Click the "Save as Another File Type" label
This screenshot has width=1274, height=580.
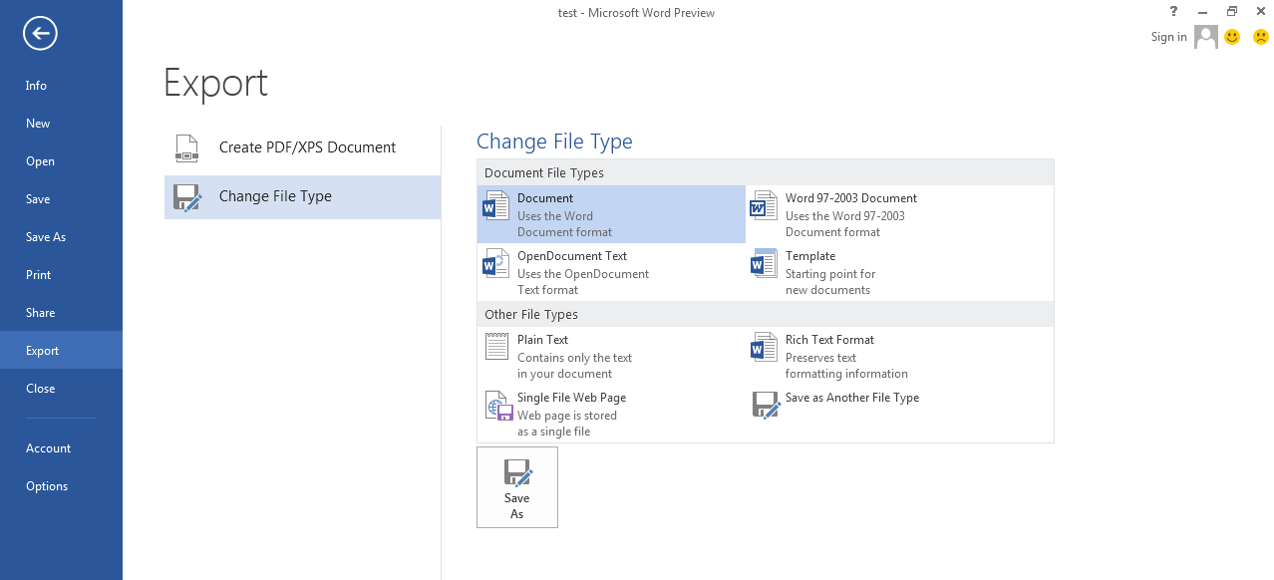[852, 398]
